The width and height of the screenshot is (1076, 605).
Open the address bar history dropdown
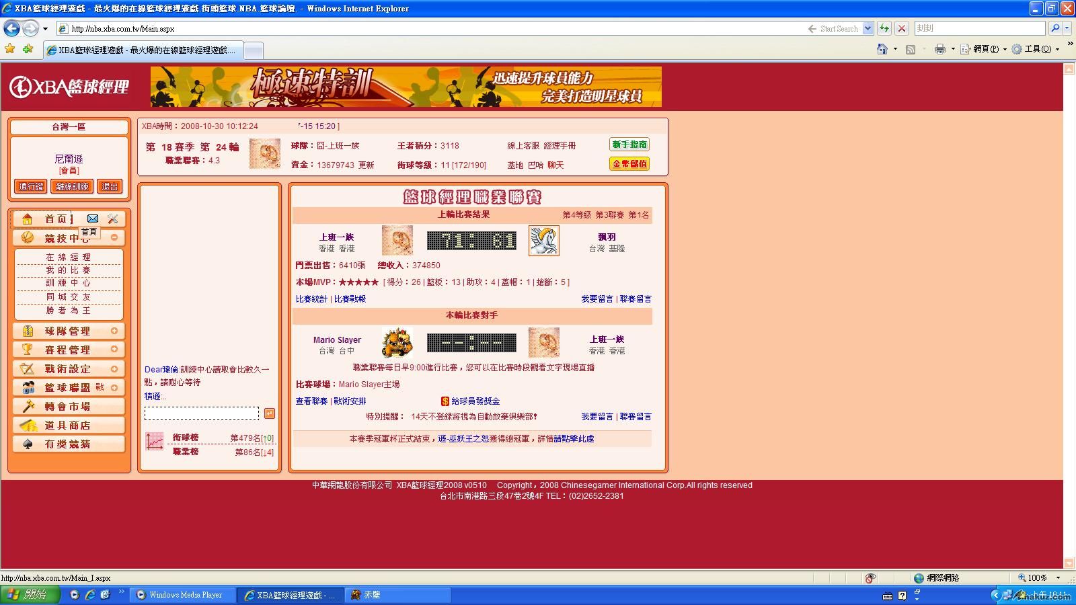(x=868, y=28)
